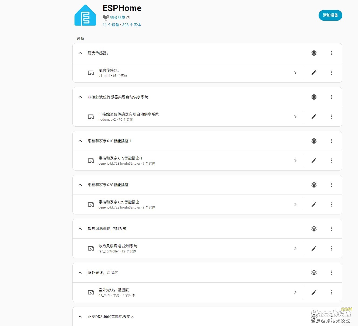Edit 惠桔和家亲X2S智能插座 device with pencil

[314, 204]
